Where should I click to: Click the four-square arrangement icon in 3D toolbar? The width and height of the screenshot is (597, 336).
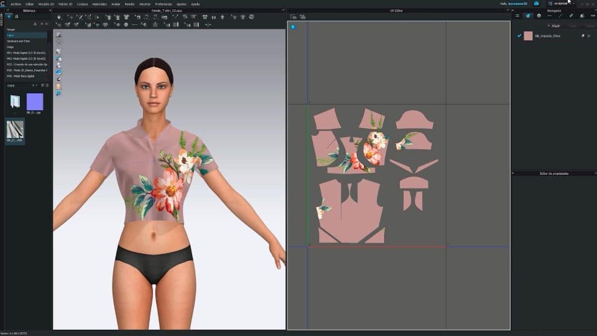[205, 17]
